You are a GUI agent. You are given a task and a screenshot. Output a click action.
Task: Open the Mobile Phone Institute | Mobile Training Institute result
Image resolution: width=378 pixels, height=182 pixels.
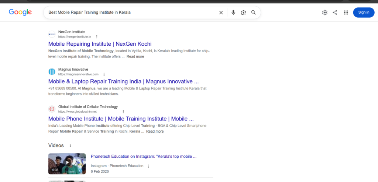(121, 119)
